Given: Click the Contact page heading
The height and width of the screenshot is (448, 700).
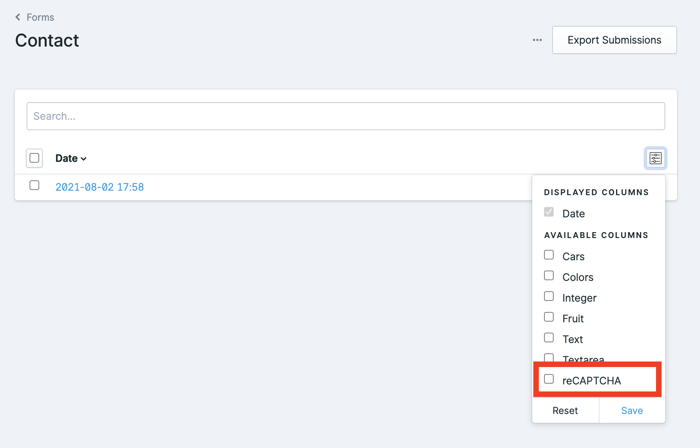Looking at the screenshot, I should [x=47, y=40].
